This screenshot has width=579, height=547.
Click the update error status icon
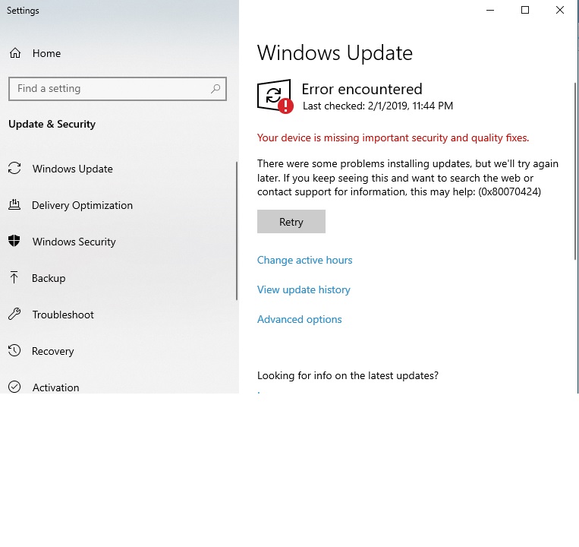pyautogui.click(x=275, y=96)
